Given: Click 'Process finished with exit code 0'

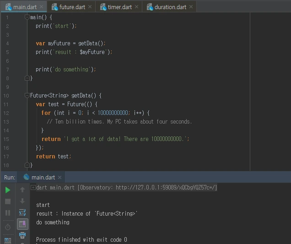Looking at the screenshot, I should 81,239.
